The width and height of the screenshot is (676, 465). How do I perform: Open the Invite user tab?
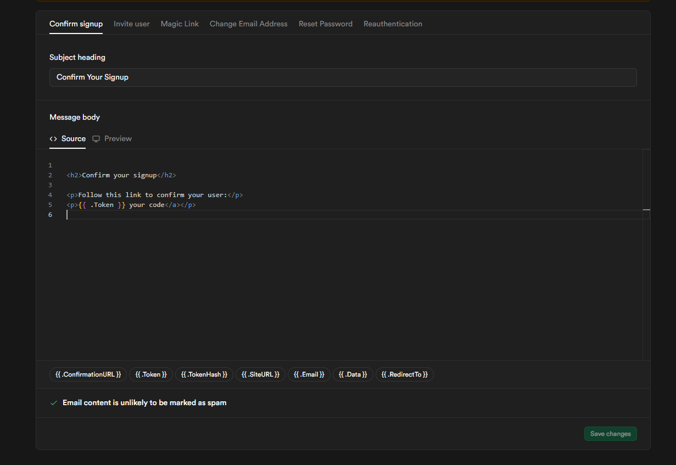click(131, 24)
